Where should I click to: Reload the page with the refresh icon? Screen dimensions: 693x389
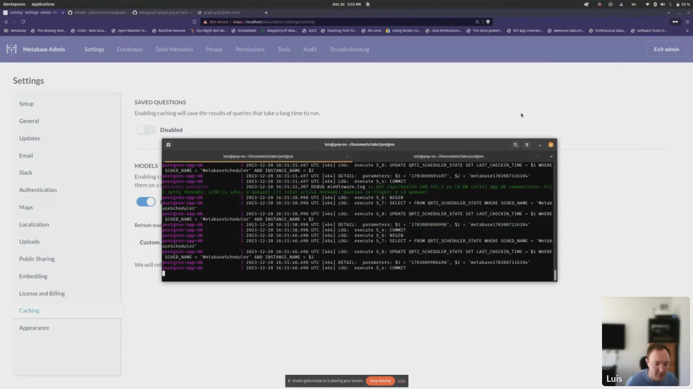pos(23,22)
